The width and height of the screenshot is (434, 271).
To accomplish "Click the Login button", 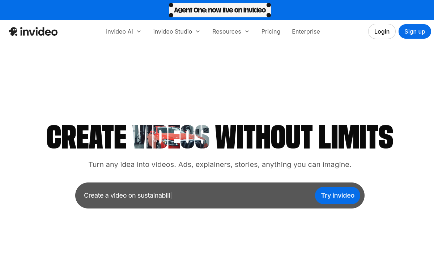I will [x=382, y=31].
